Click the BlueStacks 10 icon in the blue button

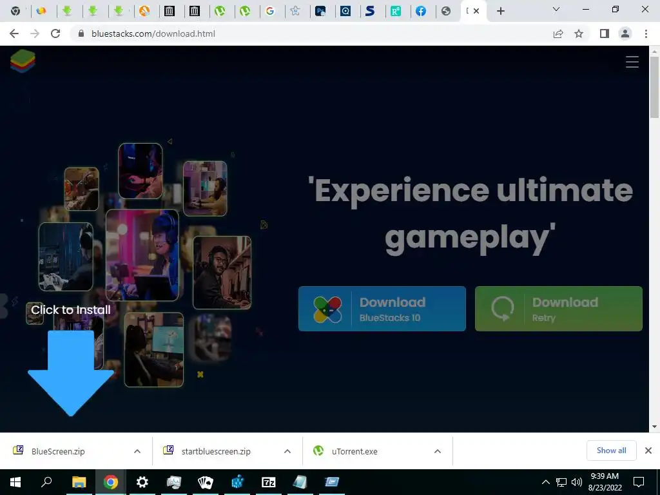[x=327, y=309]
